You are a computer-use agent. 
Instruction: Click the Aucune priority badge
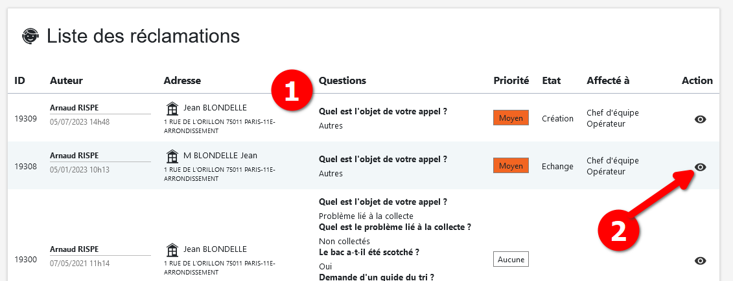pos(511,259)
